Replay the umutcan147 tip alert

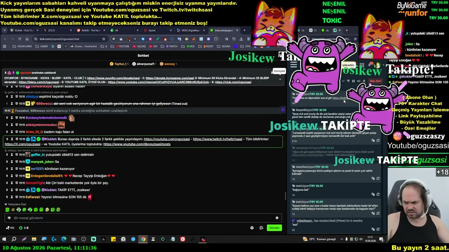click(378, 159)
